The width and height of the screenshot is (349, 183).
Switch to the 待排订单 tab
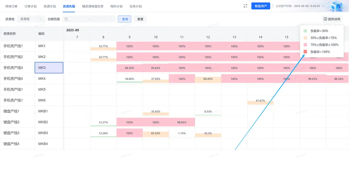pyautogui.click(x=11, y=6)
